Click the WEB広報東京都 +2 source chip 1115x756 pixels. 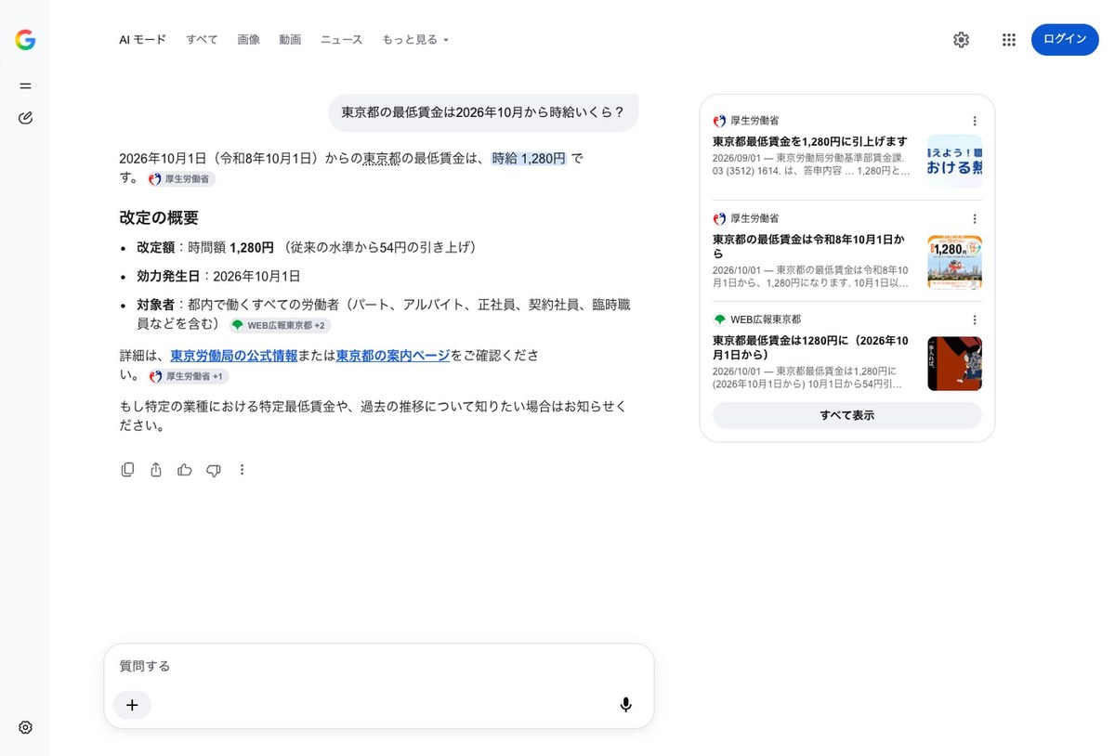(x=280, y=325)
